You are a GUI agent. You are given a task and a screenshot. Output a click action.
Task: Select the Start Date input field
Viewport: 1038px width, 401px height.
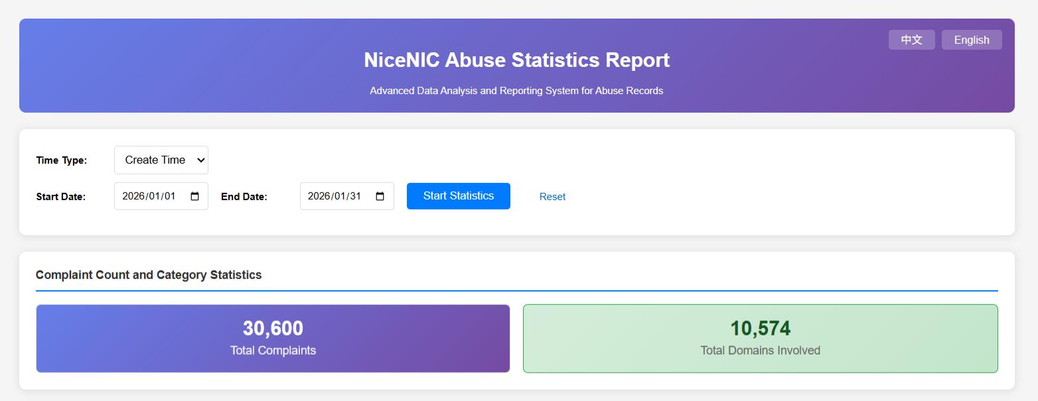click(153, 196)
